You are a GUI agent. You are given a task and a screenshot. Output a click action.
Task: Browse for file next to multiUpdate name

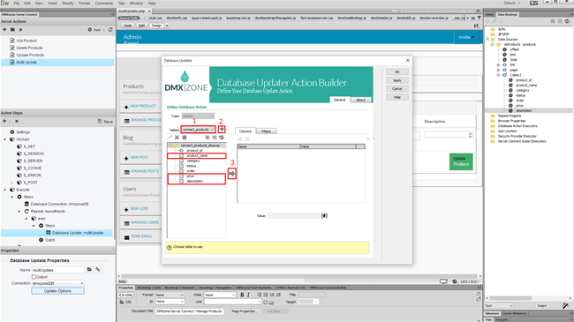click(89, 270)
